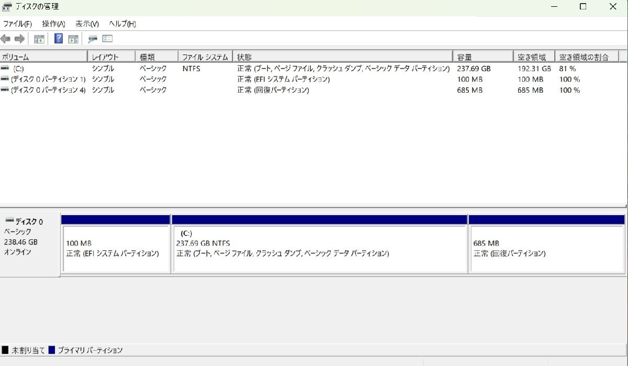Toggle the action pane toolbar icon
This screenshot has width=628, height=366.
tap(73, 39)
